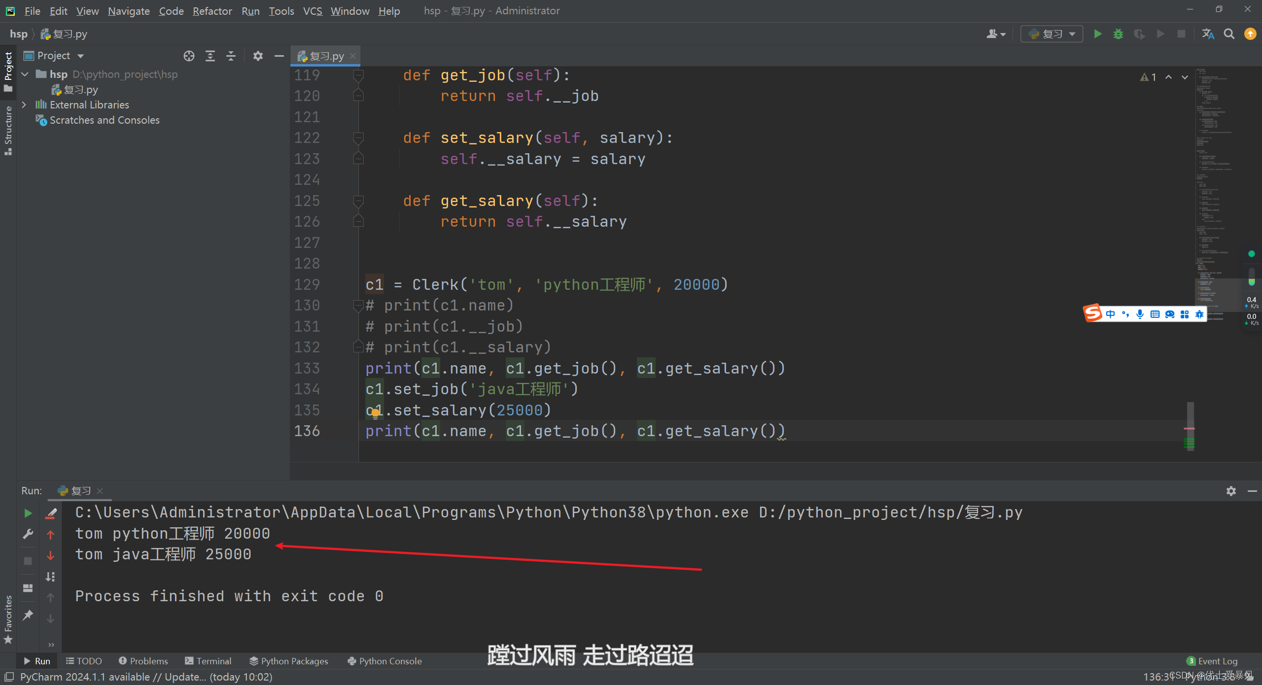Fold get_salary method at line 125
Viewport: 1262px width, 685px height.
click(x=358, y=201)
